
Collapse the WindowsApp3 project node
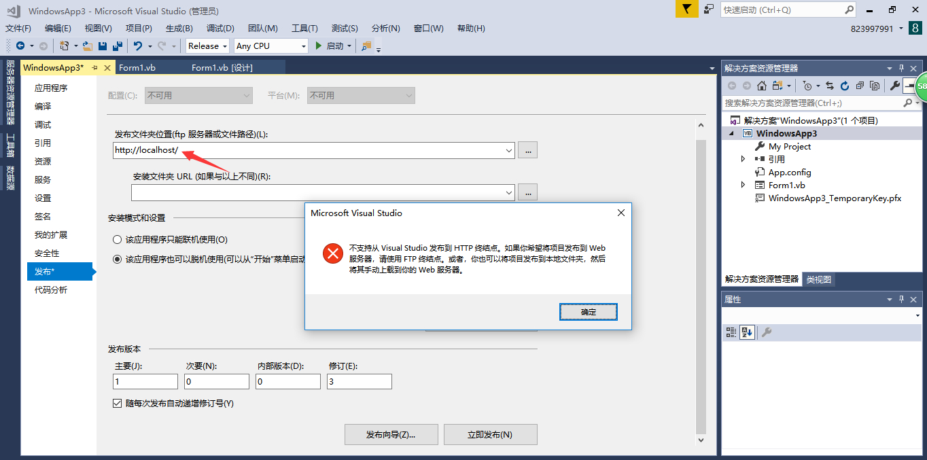tap(732, 134)
